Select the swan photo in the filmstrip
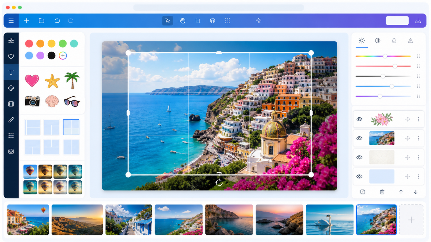431x242 pixels. click(x=330, y=220)
